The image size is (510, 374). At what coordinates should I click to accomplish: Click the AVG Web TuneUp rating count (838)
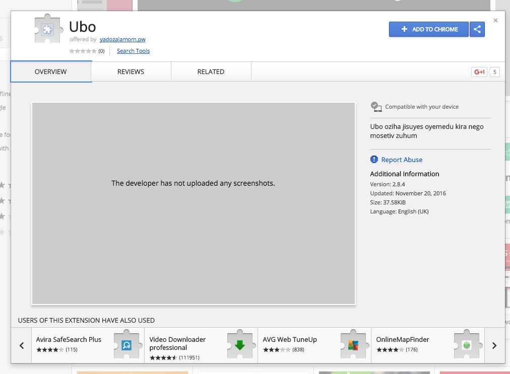[x=298, y=350]
